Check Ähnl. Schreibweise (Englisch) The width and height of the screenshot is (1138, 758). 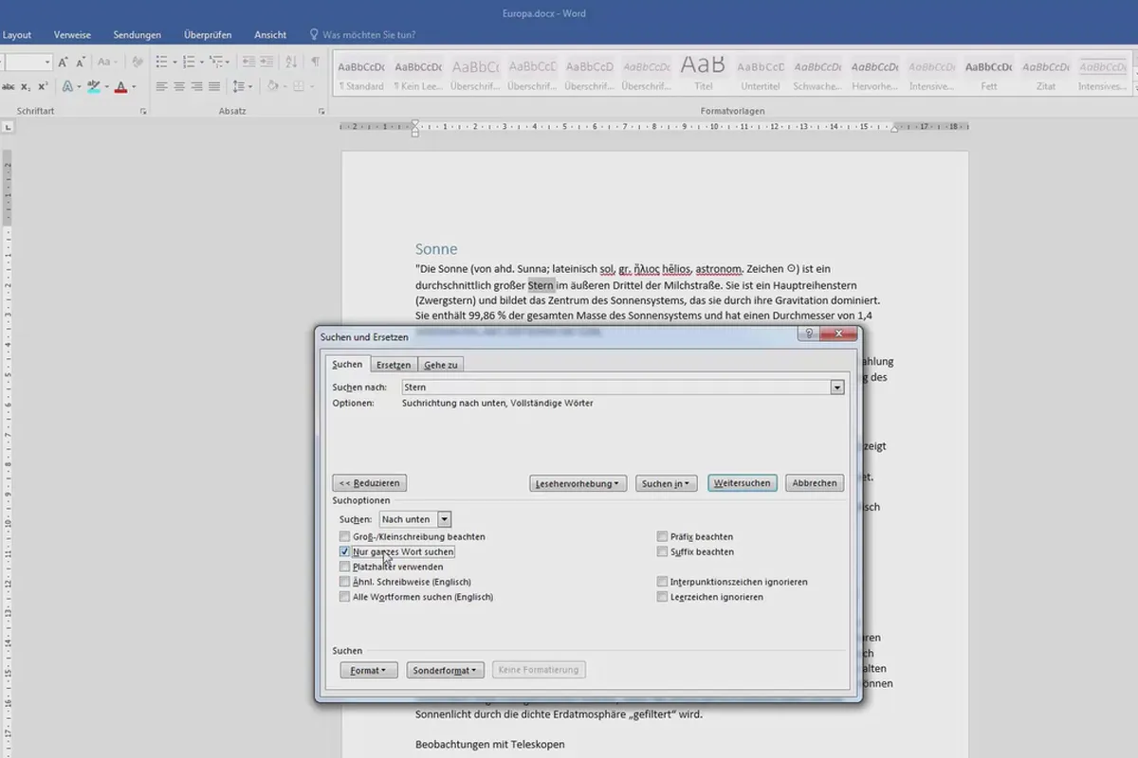tap(344, 582)
